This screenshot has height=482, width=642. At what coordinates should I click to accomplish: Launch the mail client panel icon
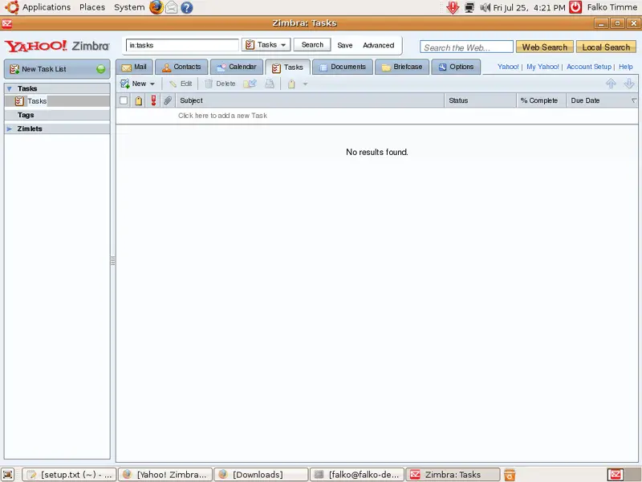pyautogui.click(x=172, y=7)
